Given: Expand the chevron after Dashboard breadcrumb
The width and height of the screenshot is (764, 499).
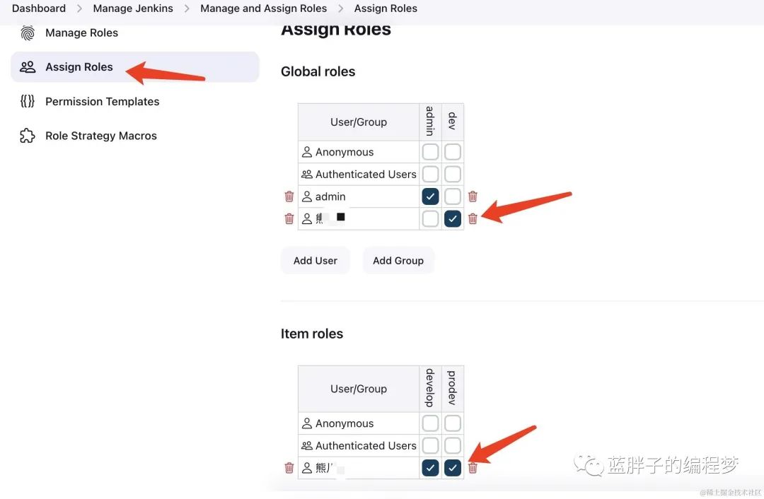Looking at the screenshot, I should (79, 8).
